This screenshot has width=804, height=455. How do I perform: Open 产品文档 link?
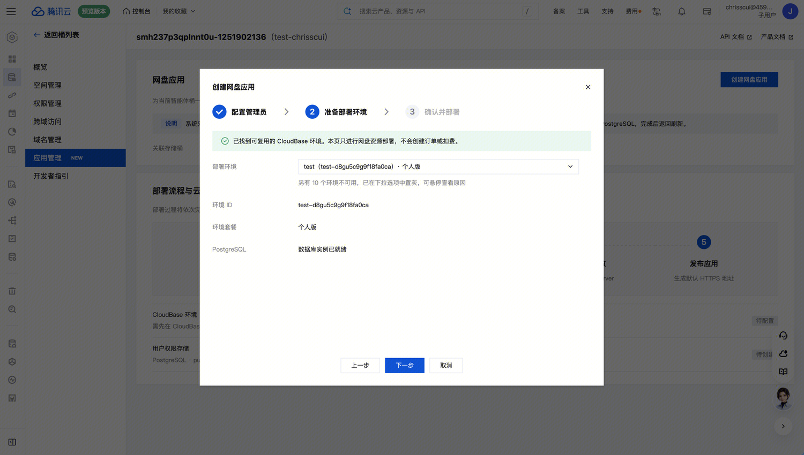[777, 37]
